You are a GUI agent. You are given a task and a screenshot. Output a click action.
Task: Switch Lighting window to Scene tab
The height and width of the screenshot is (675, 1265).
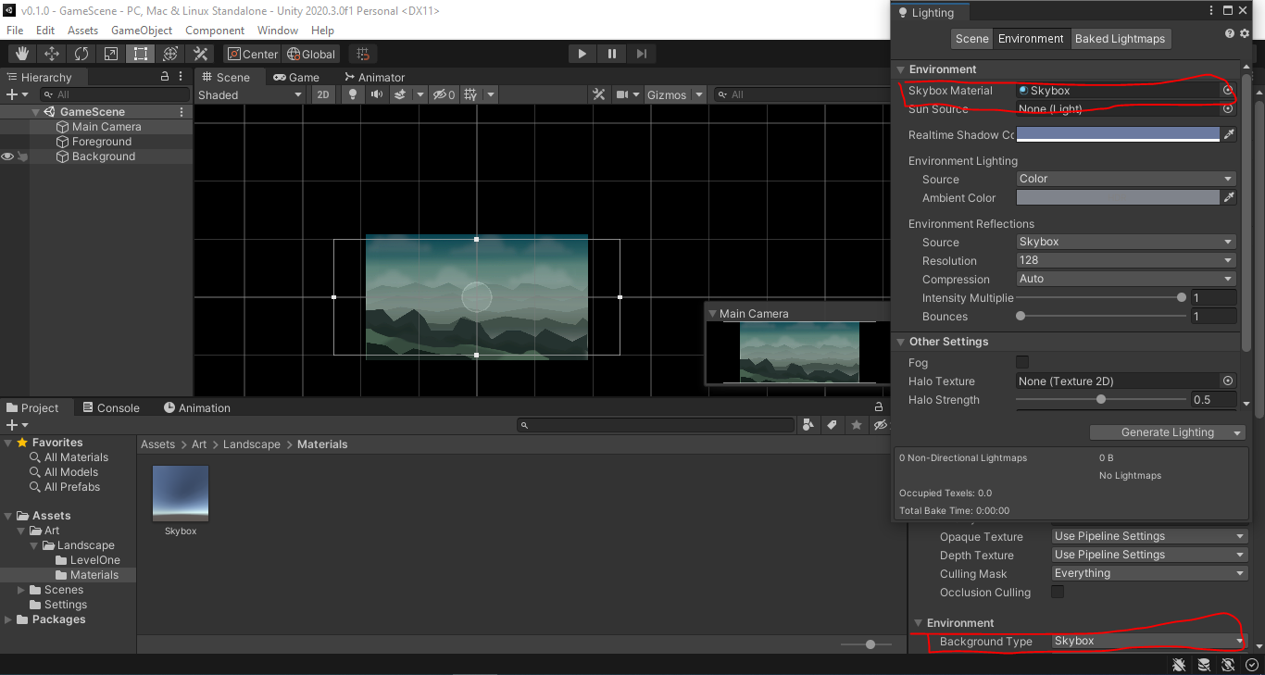coord(972,39)
